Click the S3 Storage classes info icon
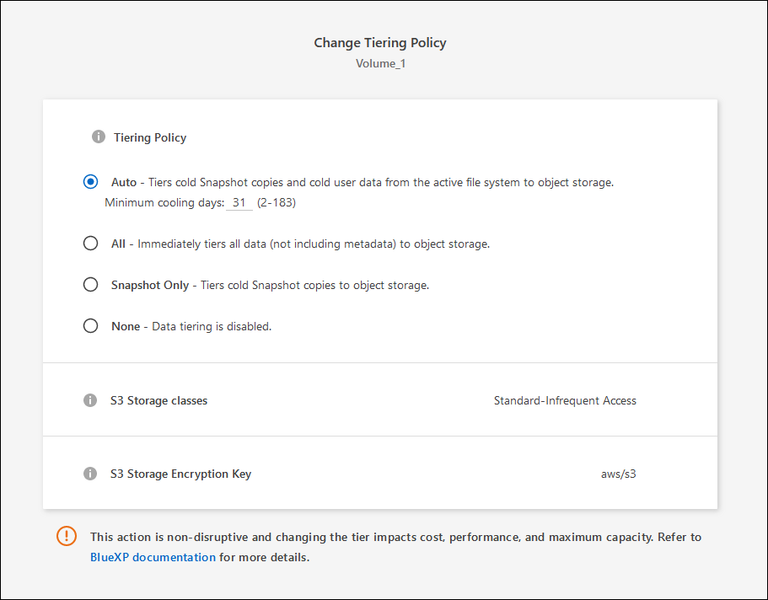 pos(90,400)
